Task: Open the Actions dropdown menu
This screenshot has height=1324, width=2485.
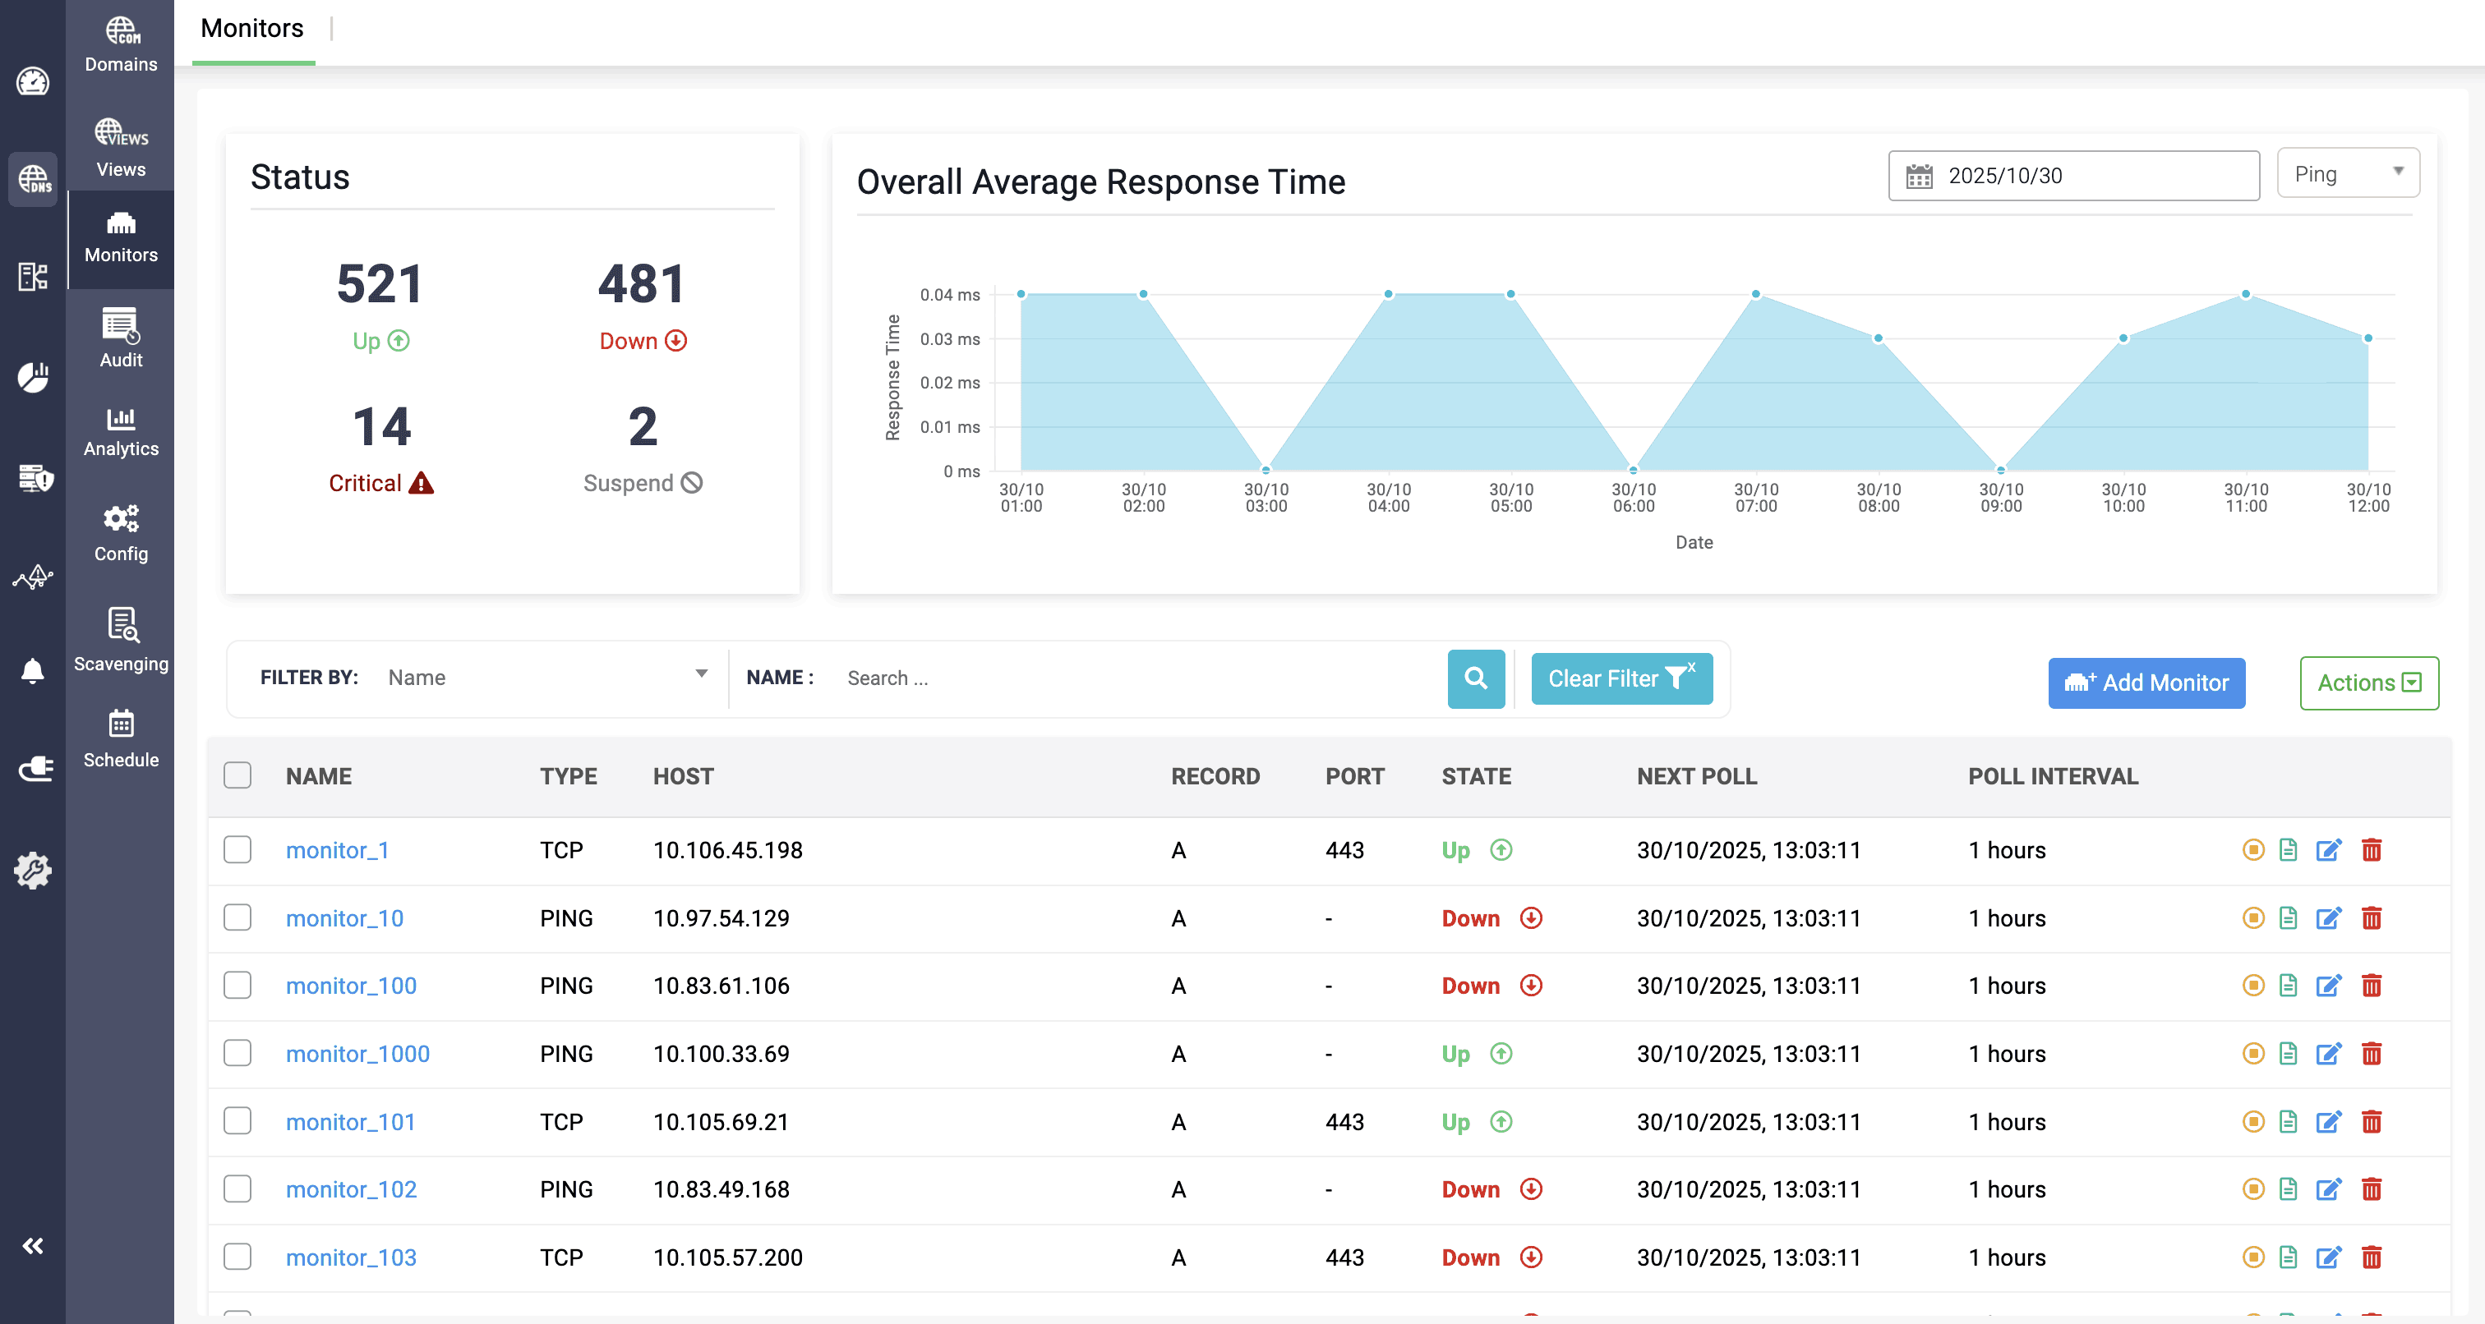Action: tap(2368, 683)
